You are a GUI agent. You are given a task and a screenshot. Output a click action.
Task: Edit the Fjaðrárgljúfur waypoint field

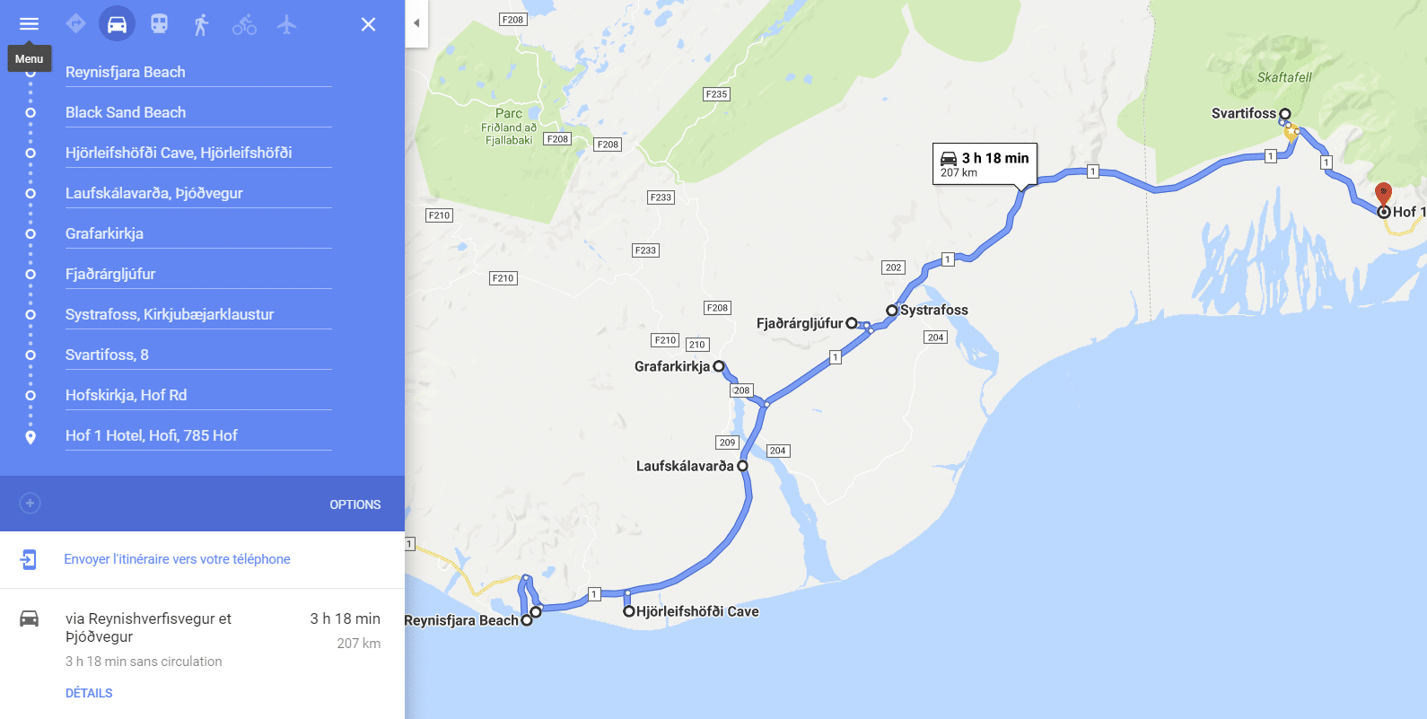pyautogui.click(x=198, y=274)
